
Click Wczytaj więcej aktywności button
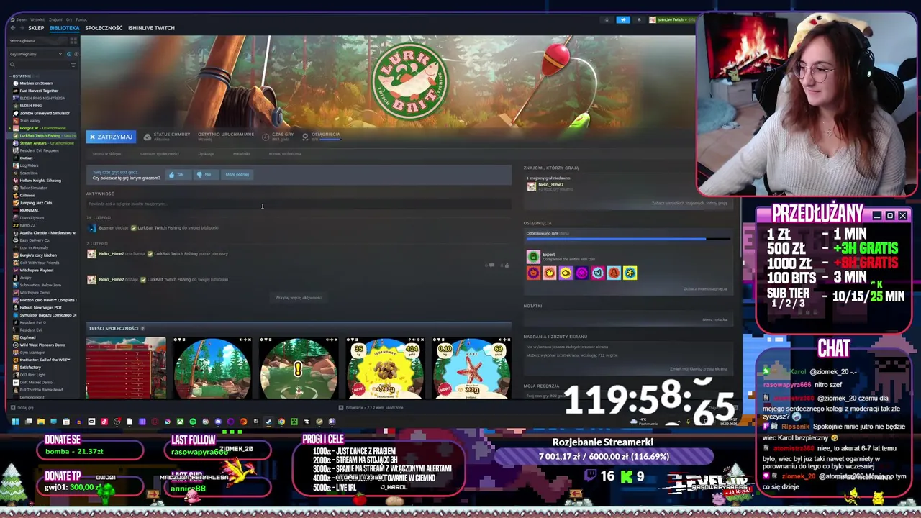tap(299, 298)
